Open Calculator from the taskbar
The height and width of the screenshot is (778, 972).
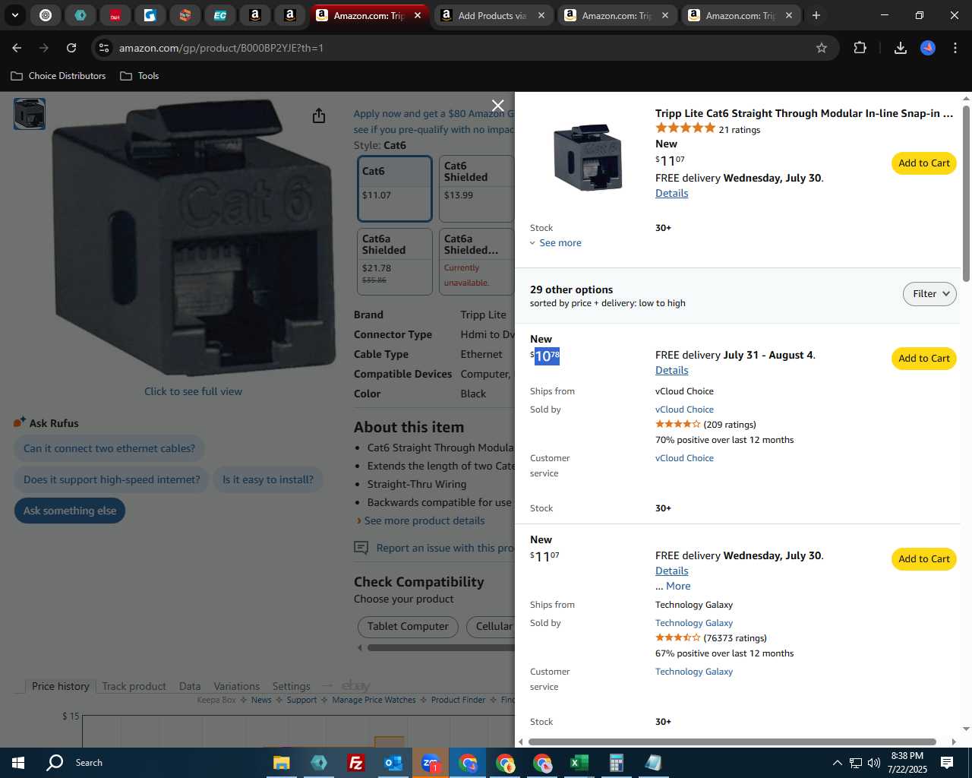(x=617, y=763)
